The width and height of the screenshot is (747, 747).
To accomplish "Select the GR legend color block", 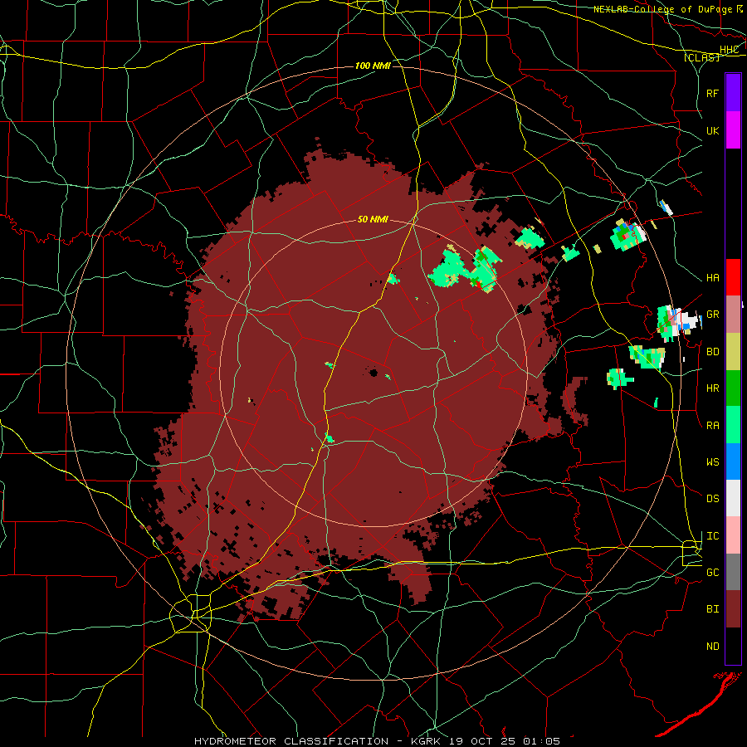I will pos(733,315).
